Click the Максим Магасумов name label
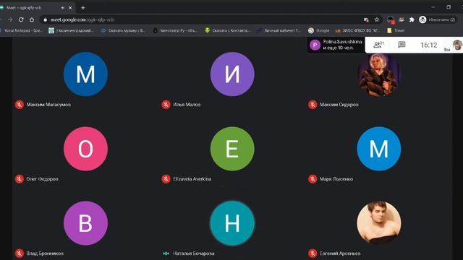This screenshot has width=463, height=260. pyautogui.click(x=48, y=105)
